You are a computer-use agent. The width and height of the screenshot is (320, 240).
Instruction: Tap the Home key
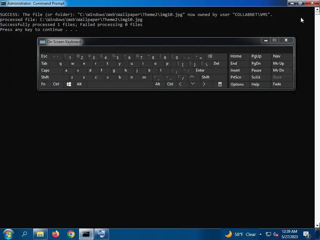239,56
